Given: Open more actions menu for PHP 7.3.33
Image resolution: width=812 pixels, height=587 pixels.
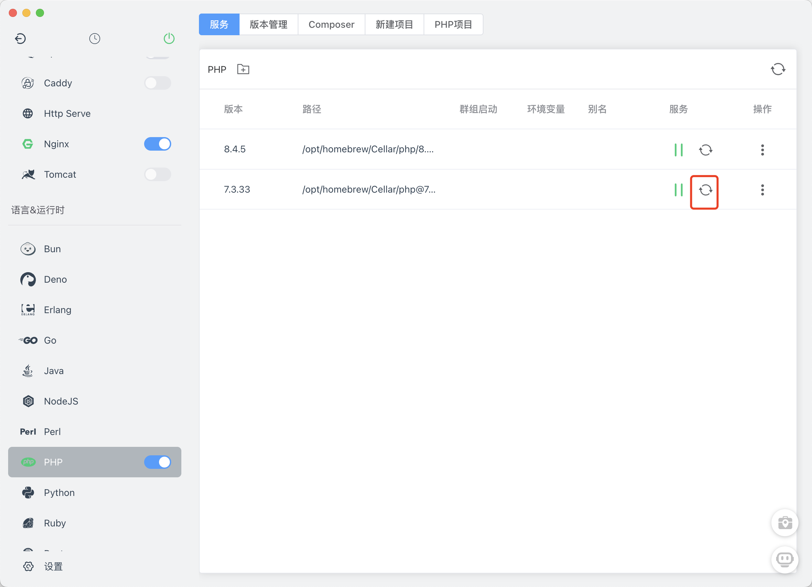Looking at the screenshot, I should click(762, 190).
